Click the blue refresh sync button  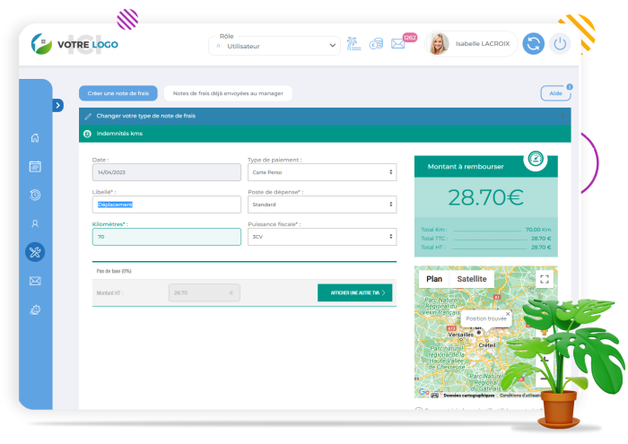click(x=533, y=43)
